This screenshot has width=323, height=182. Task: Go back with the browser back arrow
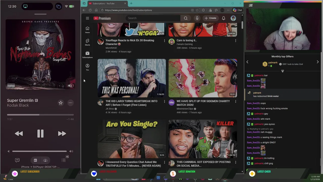[x=84, y=10]
